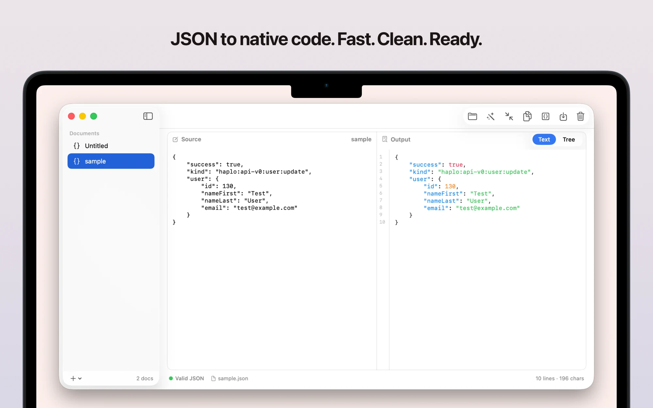This screenshot has height=408, width=653.
Task: Minify JSON with the inward arrows icon
Action: pyautogui.click(x=509, y=117)
